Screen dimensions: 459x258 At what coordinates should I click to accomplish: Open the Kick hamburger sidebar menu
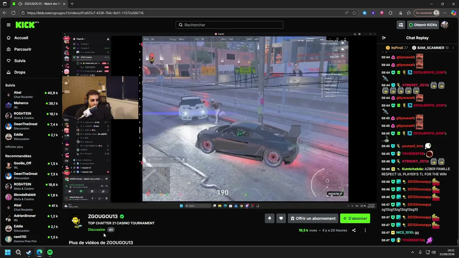click(9, 25)
